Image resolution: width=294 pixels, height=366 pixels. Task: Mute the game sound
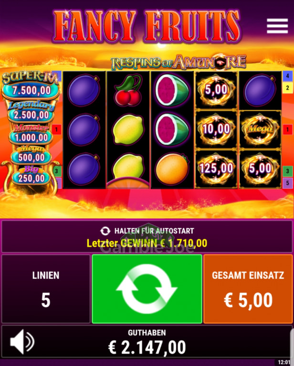22,342
